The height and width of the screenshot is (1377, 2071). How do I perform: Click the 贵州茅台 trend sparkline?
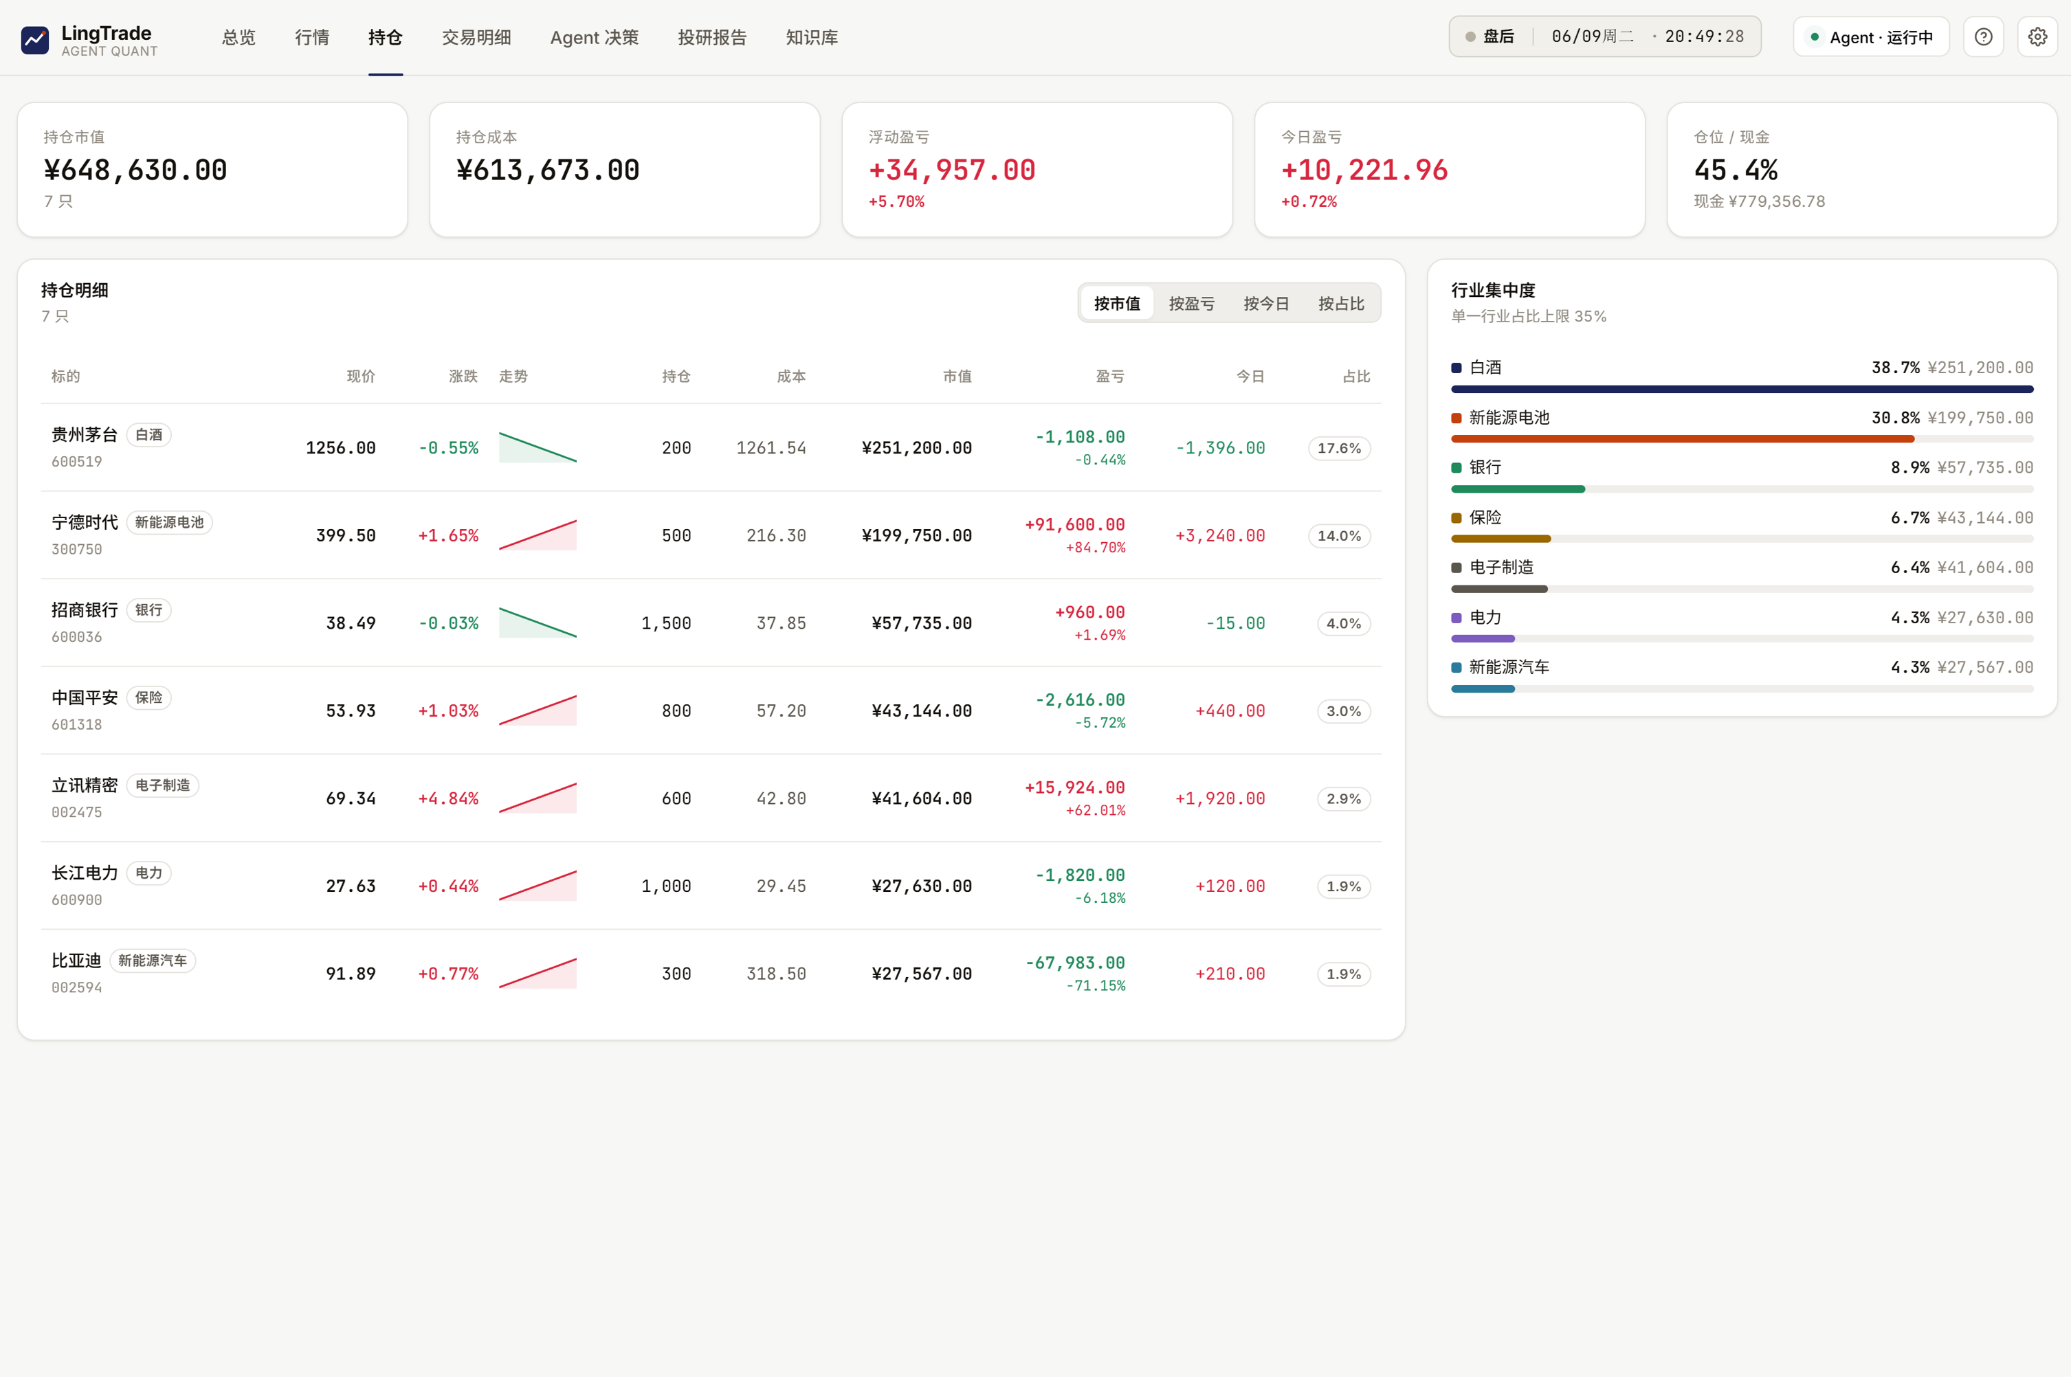[x=538, y=447]
